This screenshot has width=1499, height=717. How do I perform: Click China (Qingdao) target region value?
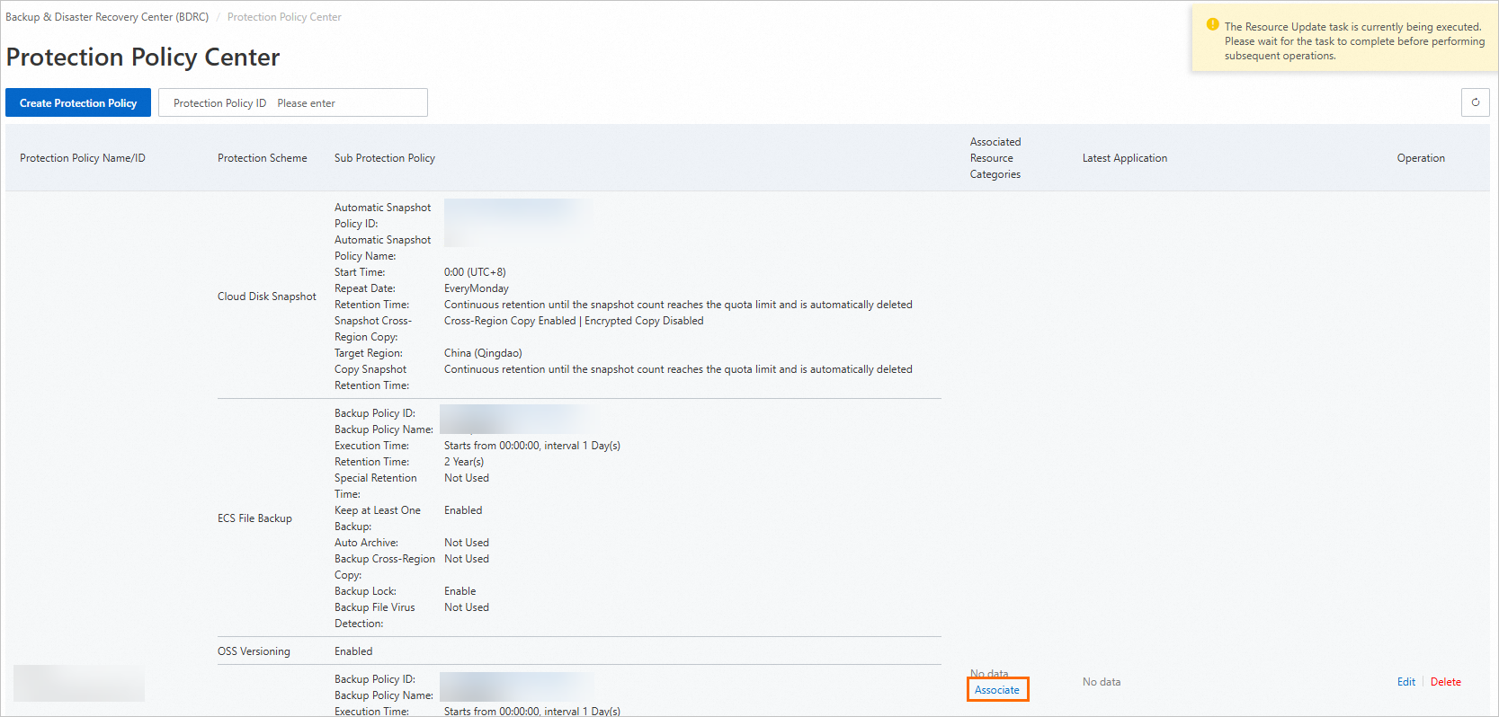pos(483,353)
